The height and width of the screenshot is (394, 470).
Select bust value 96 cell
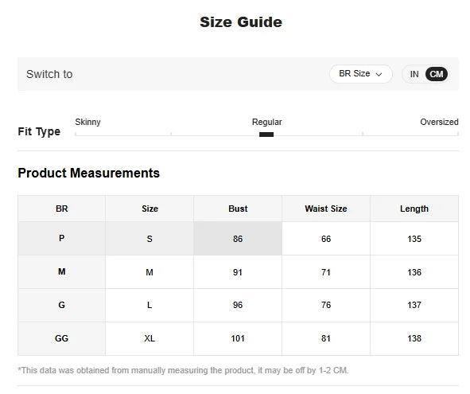[x=238, y=305]
